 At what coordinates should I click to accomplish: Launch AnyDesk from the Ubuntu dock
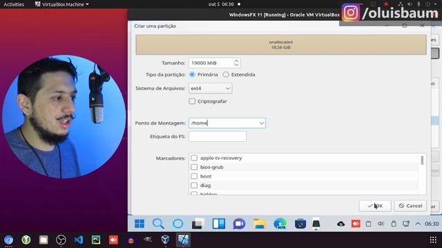pos(113,240)
